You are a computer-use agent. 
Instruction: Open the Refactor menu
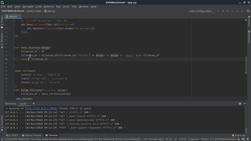[49, 7]
